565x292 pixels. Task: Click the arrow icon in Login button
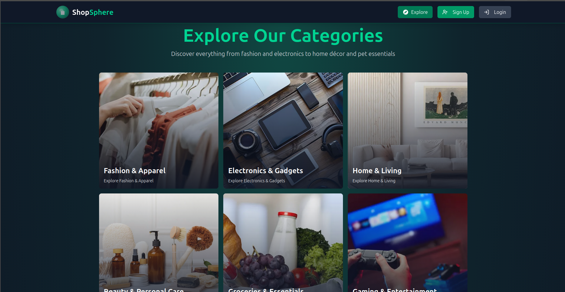487,12
